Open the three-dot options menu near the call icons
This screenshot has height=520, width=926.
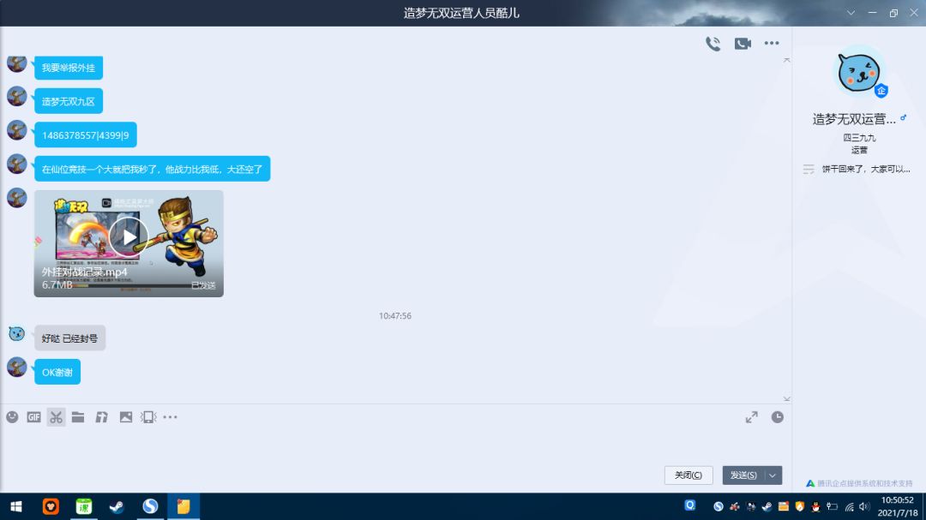click(772, 43)
